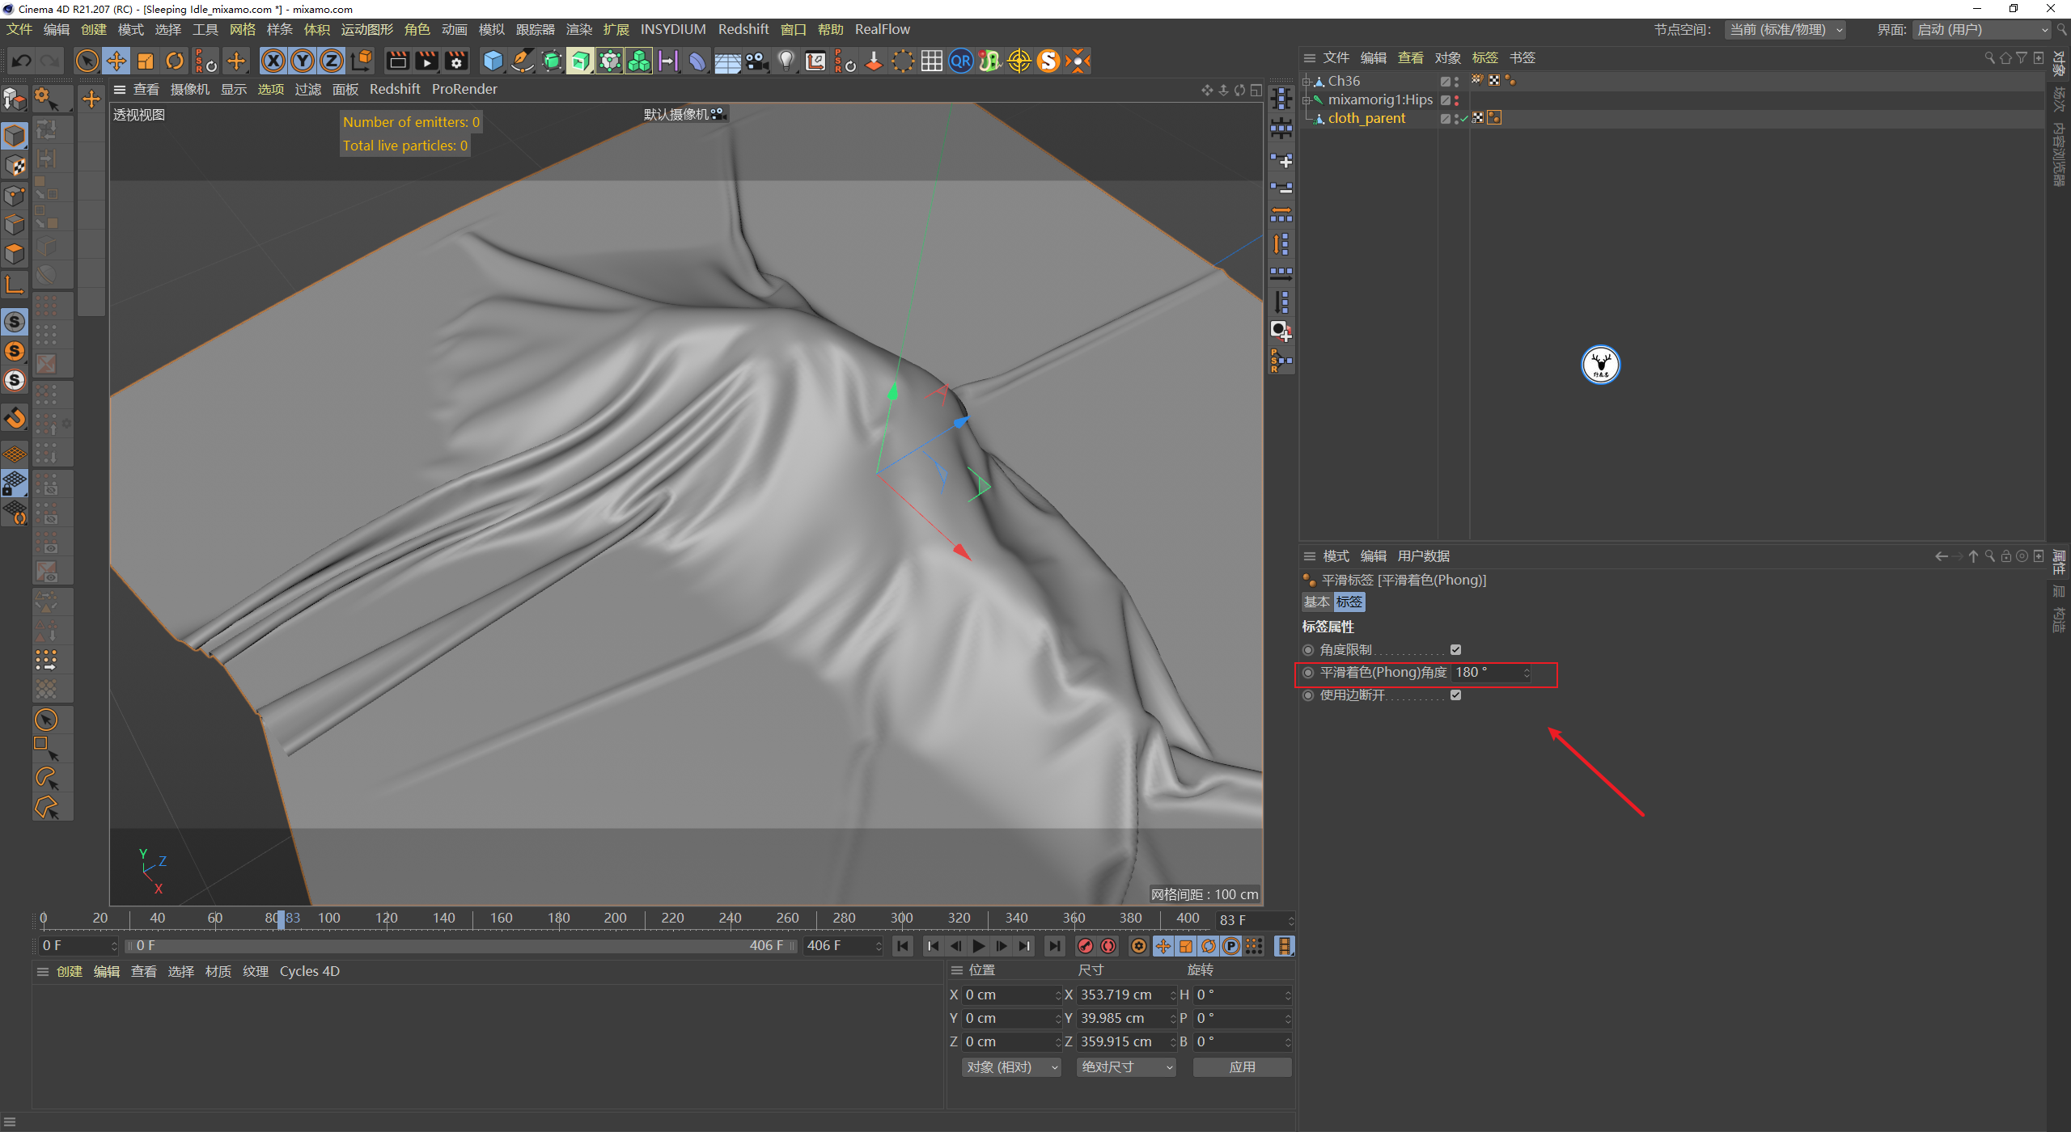Click the Phong angle 180° input field
This screenshot has height=1132, width=2071.
[x=1485, y=673]
